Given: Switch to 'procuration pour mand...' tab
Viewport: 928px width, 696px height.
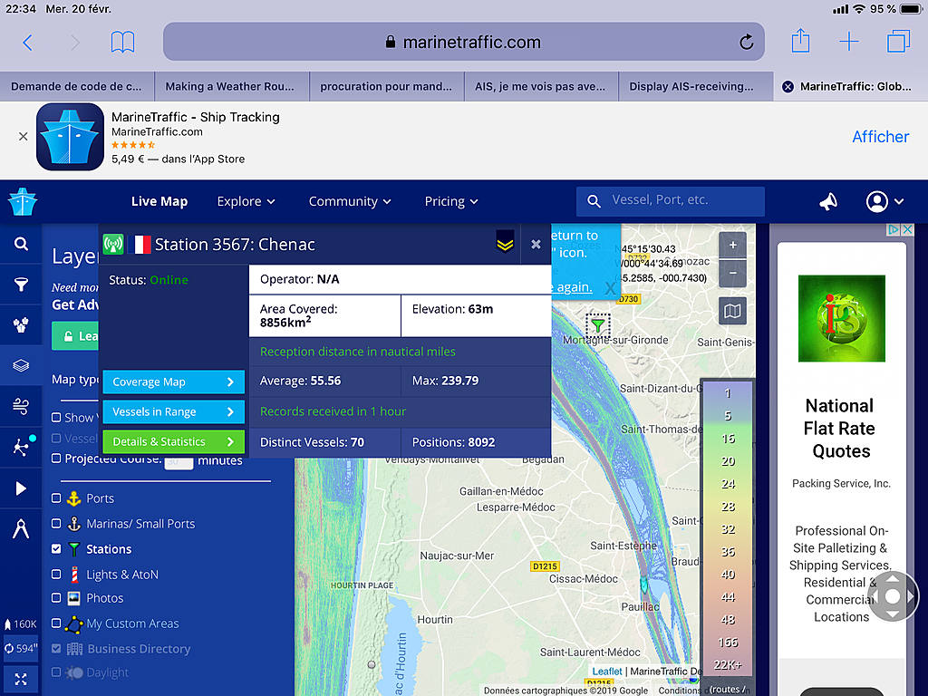Looking at the screenshot, I should pyautogui.click(x=386, y=86).
